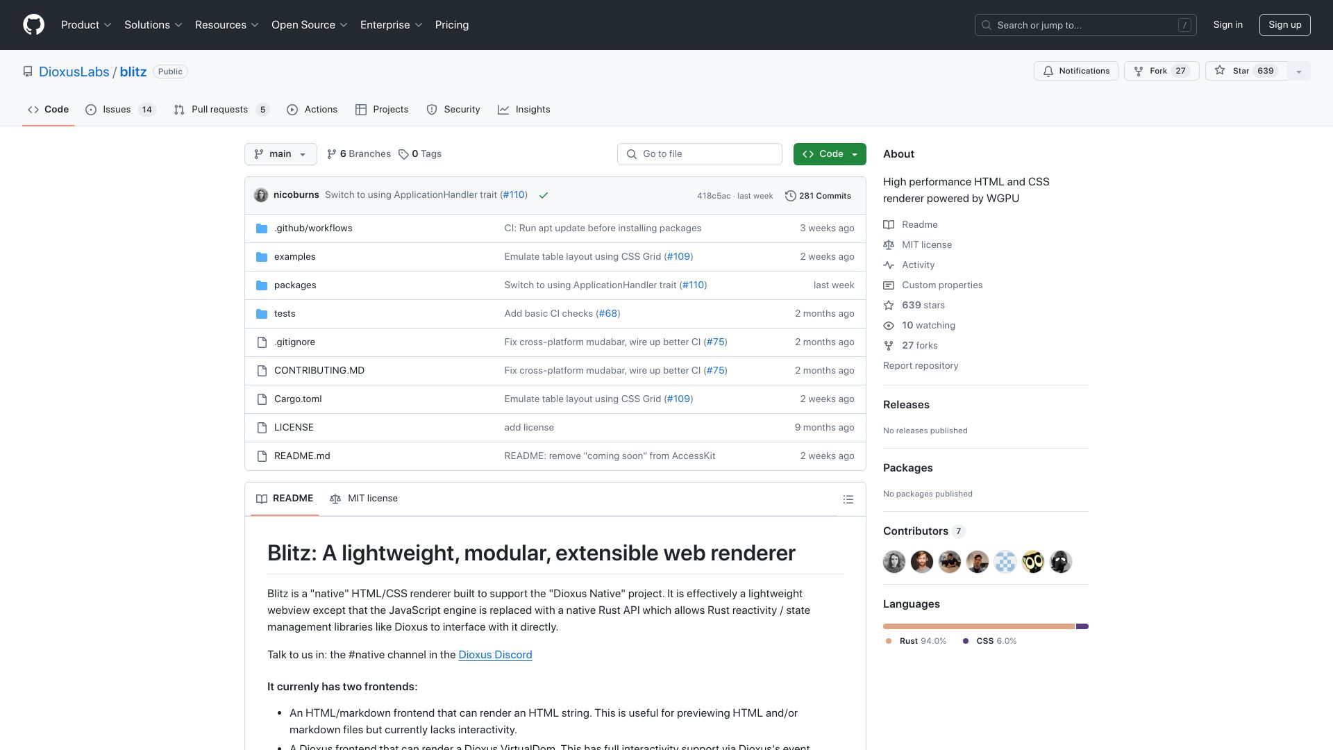
Task: Expand the Product menu
Action: pyautogui.click(x=86, y=25)
